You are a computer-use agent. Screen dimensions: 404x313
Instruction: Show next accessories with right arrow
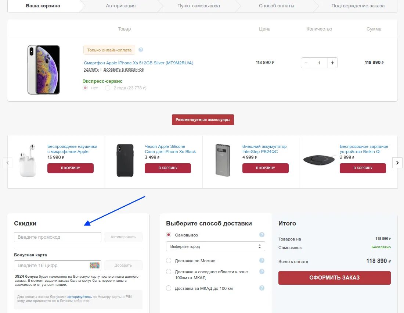(397, 163)
